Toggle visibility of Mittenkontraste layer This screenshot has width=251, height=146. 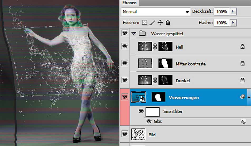tap(125, 63)
